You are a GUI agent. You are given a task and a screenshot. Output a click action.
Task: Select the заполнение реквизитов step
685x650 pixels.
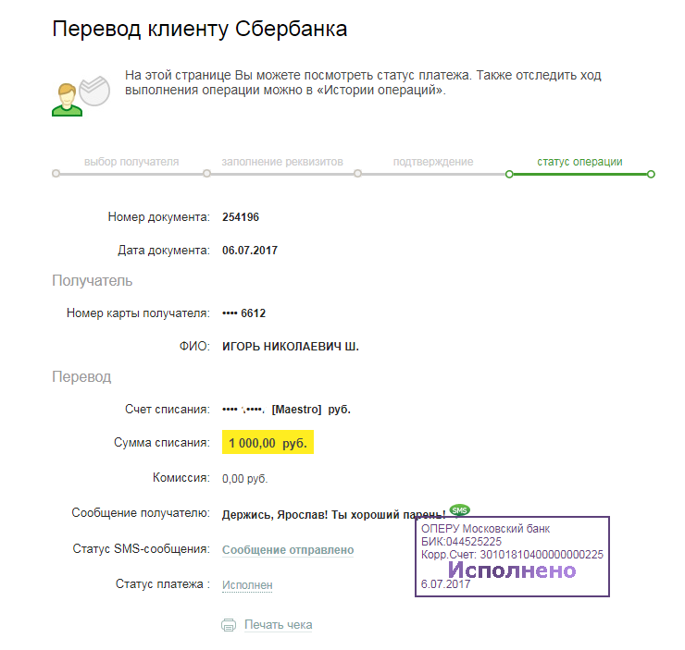(x=282, y=162)
